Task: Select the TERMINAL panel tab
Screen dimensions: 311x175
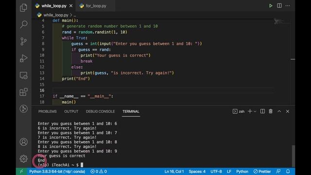Action: [131, 111]
